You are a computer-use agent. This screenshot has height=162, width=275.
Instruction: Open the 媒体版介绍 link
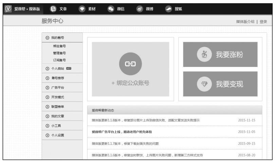[245, 22]
